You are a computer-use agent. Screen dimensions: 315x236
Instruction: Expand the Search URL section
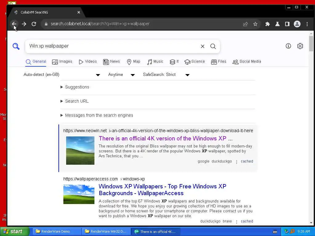point(74,101)
